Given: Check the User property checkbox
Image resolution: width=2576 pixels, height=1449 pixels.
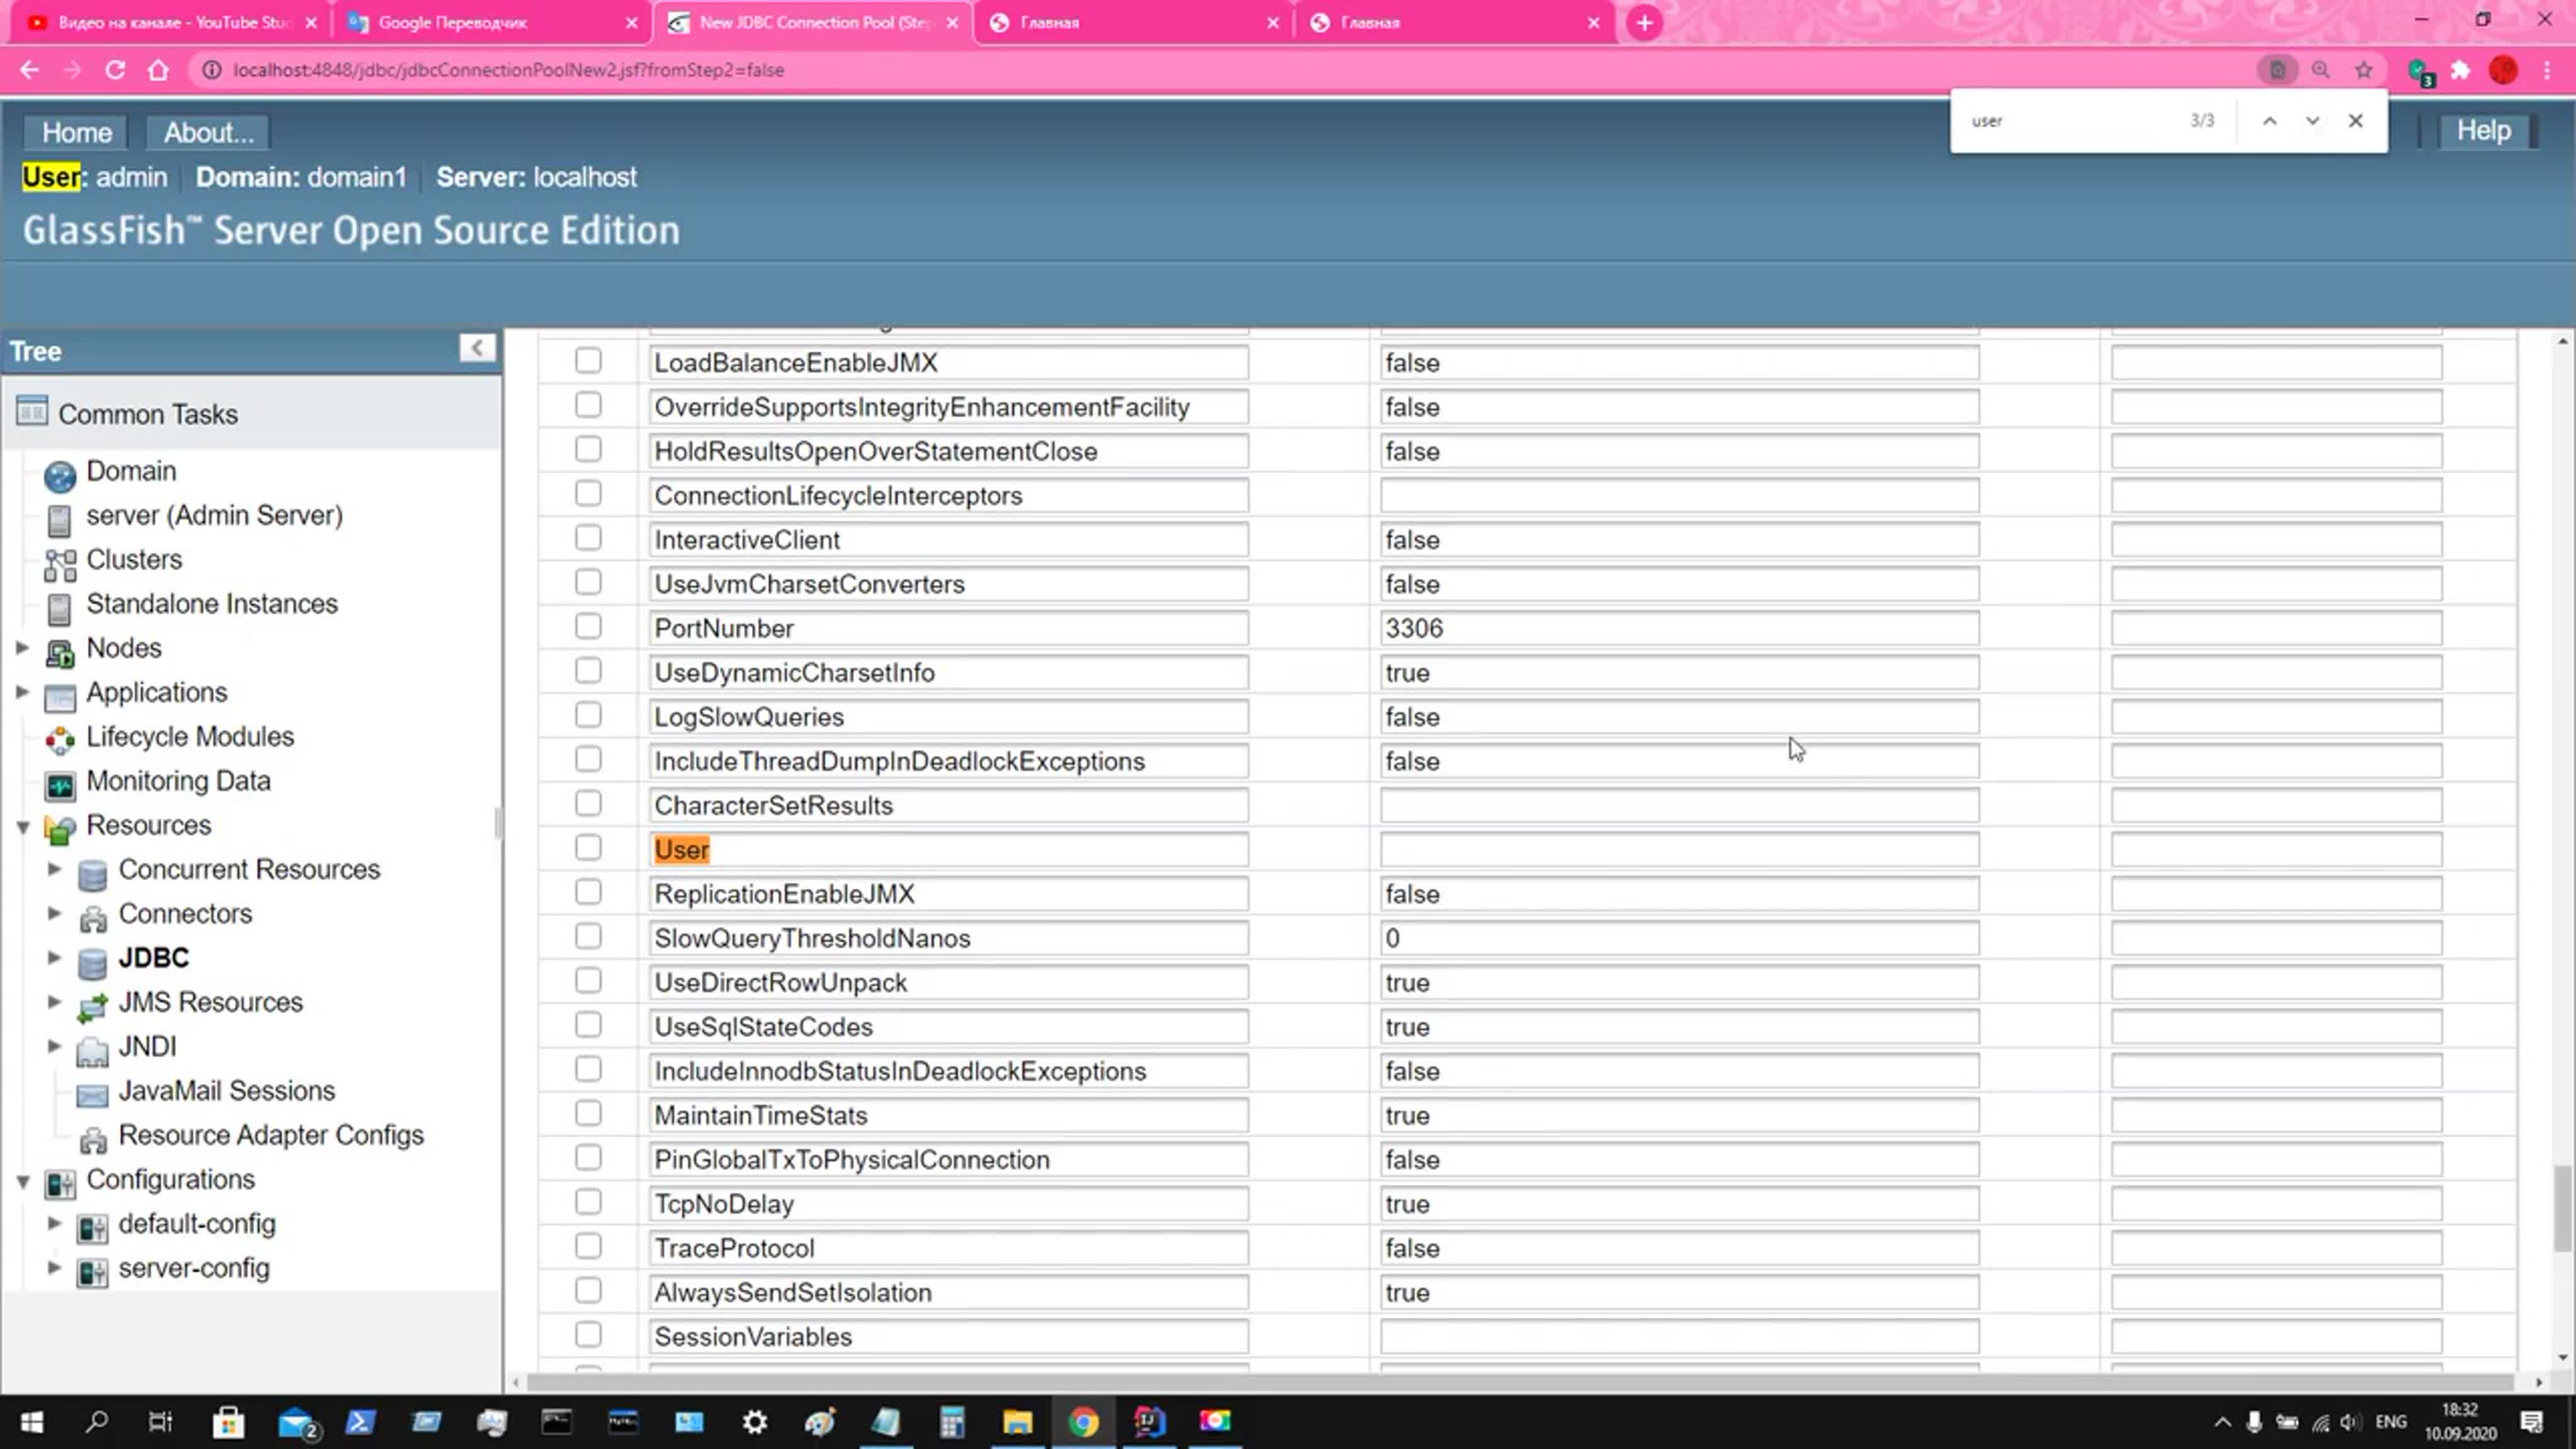Looking at the screenshot, I should pos(588,848).
